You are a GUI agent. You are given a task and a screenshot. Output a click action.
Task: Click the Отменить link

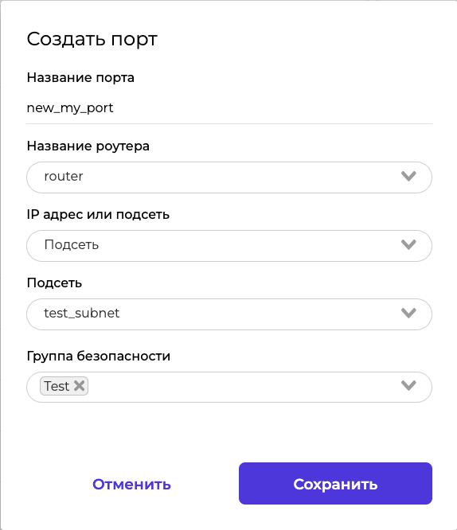tap(131, 484)
